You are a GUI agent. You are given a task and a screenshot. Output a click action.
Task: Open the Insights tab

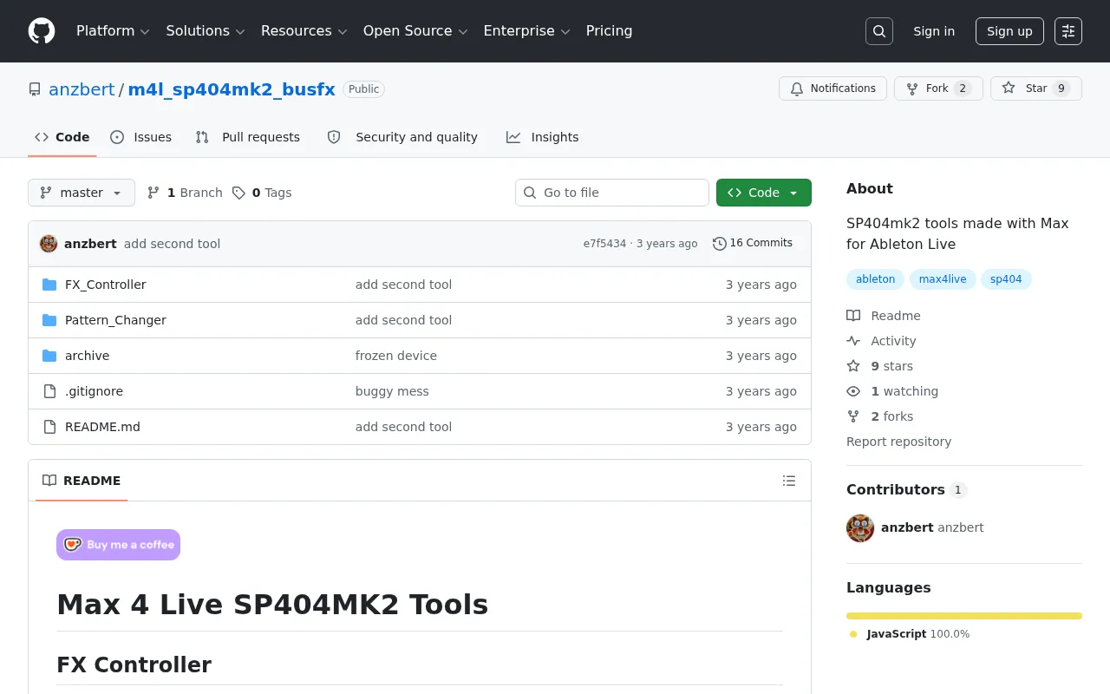(543, 137)
